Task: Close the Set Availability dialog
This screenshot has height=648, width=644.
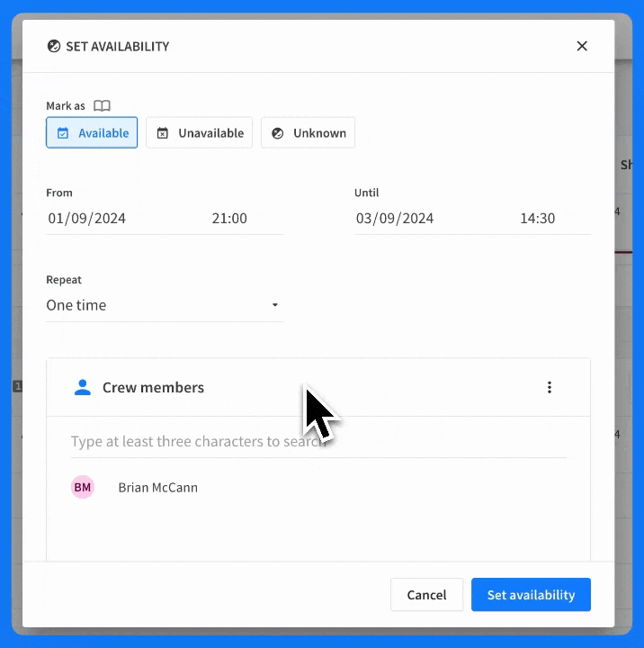Action: pyautogui.click(x=582, y=46)
